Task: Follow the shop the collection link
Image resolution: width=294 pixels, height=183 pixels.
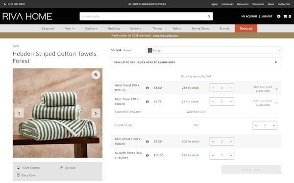Action: [x=166, y=36]
